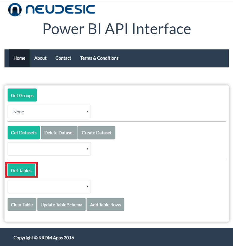Viewport: 233px width, 246px height.
Task: Open the Contact page
Action: coord(63,58)
